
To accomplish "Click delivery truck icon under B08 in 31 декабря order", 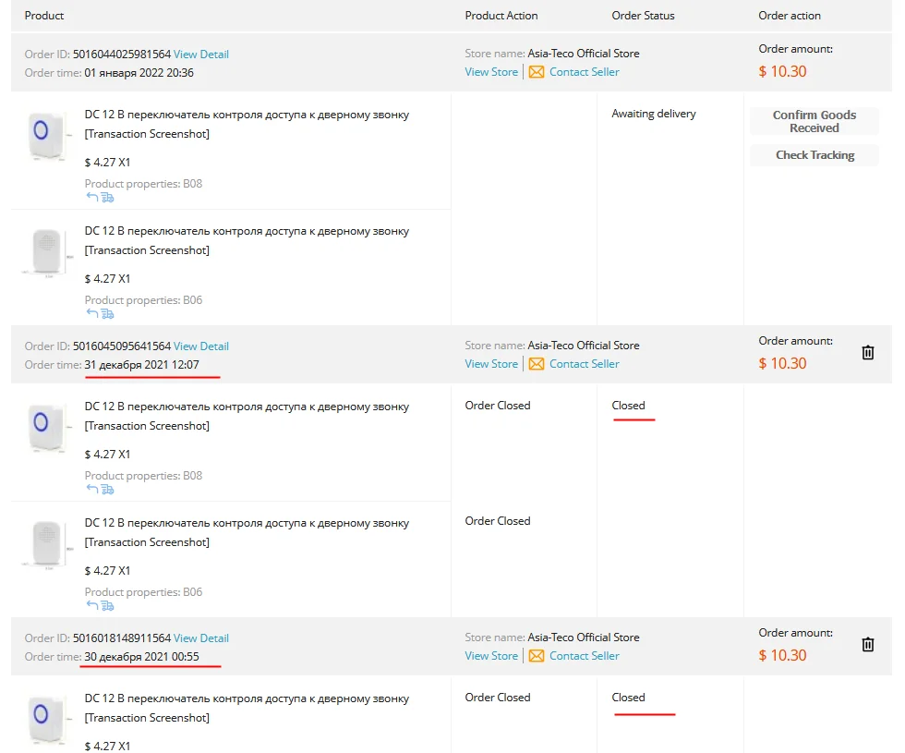I will 107,489.
